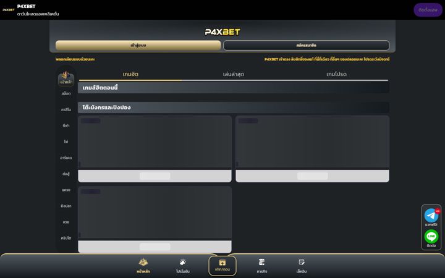Screen dimensions: 445x278
Task: Click the gold เข้าสู่ระบบ login button
Action: point(138,45)
